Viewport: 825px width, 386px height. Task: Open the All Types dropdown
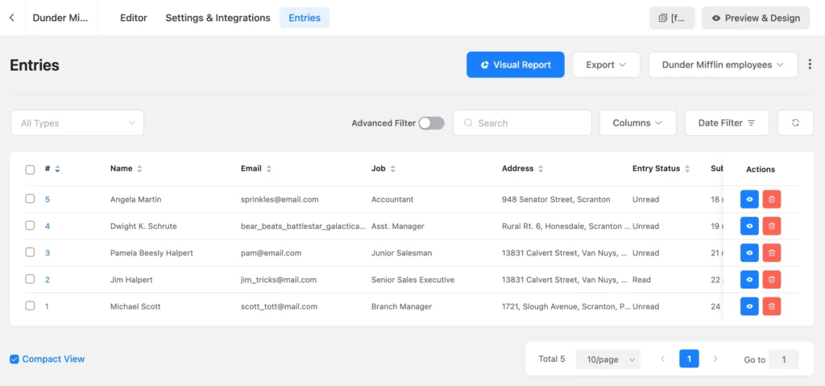click(x=77, y=122)
